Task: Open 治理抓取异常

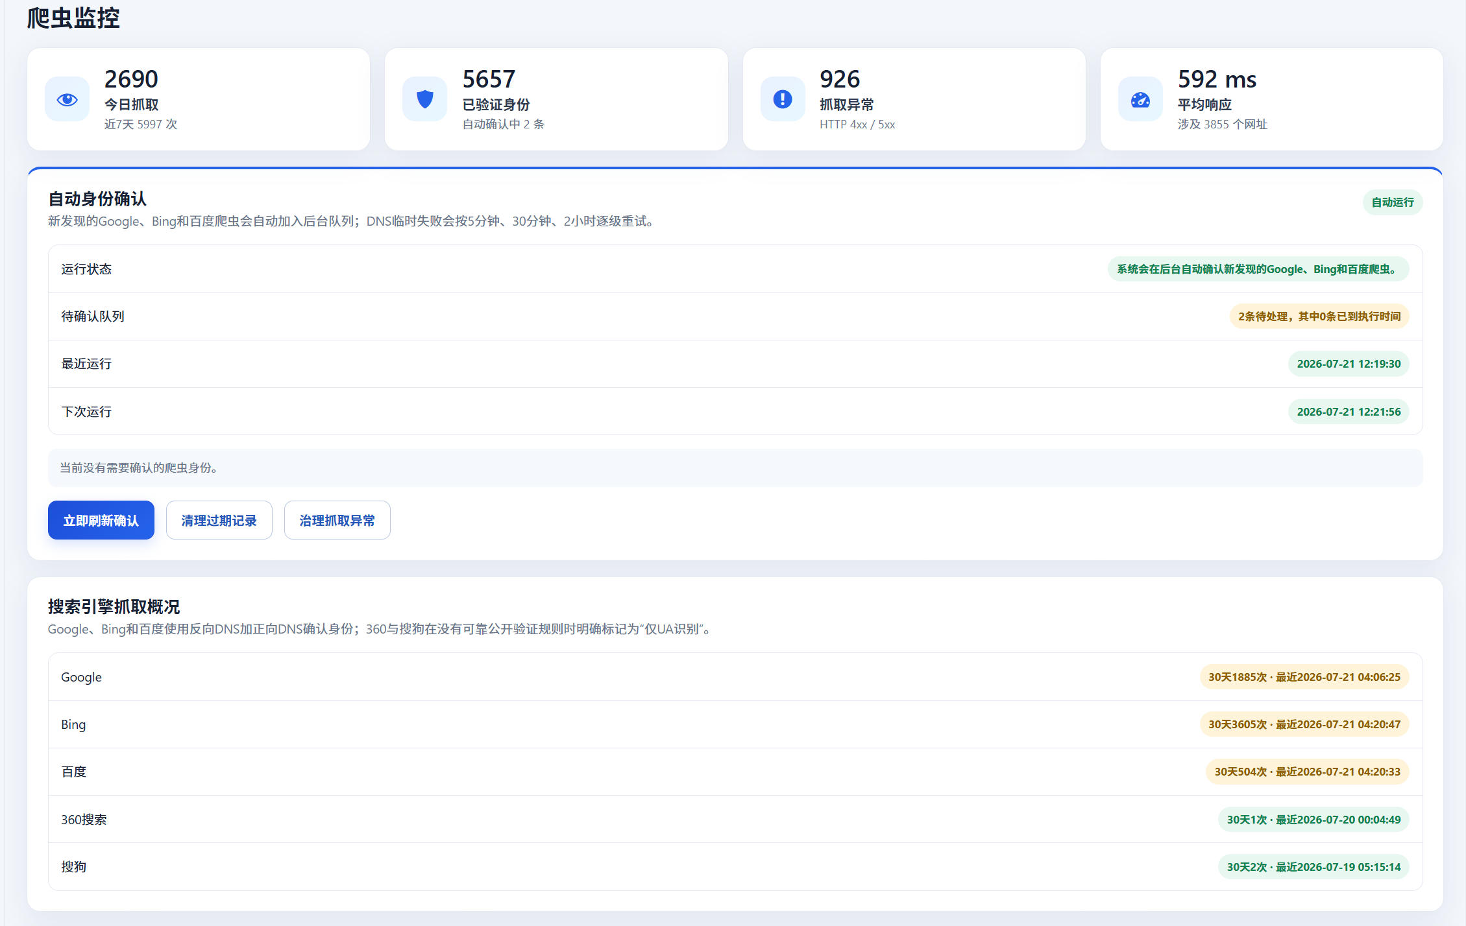Action: point(337,520)
